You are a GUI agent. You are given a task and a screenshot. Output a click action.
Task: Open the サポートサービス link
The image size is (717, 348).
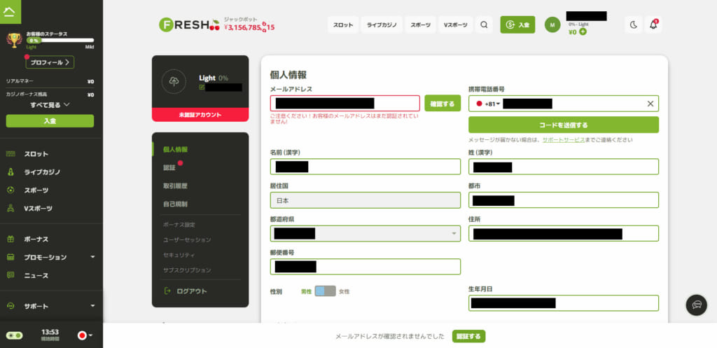pyautogui.click(x=565, y=140)
